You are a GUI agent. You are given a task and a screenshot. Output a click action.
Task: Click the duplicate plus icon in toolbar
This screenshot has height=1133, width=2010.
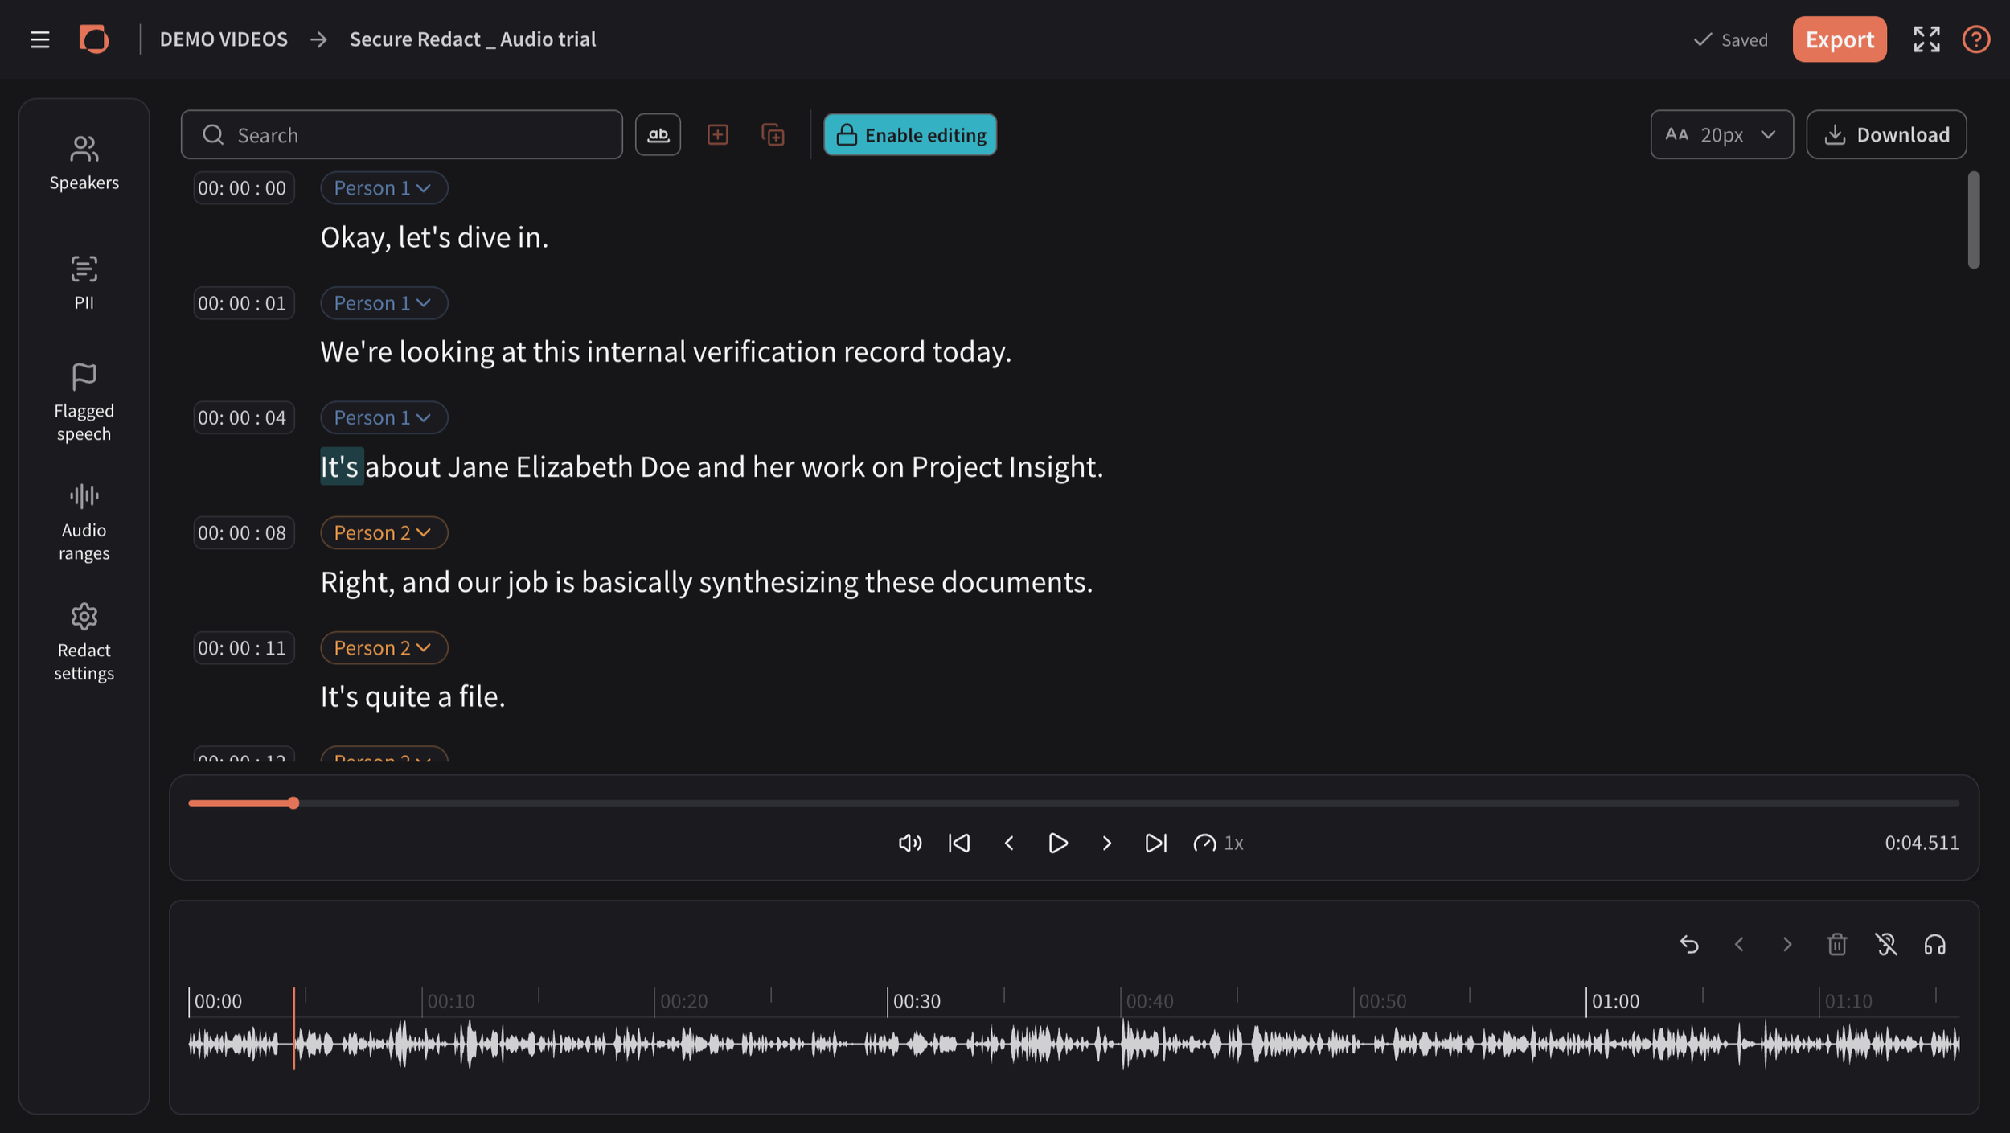(x=773, y=134)
